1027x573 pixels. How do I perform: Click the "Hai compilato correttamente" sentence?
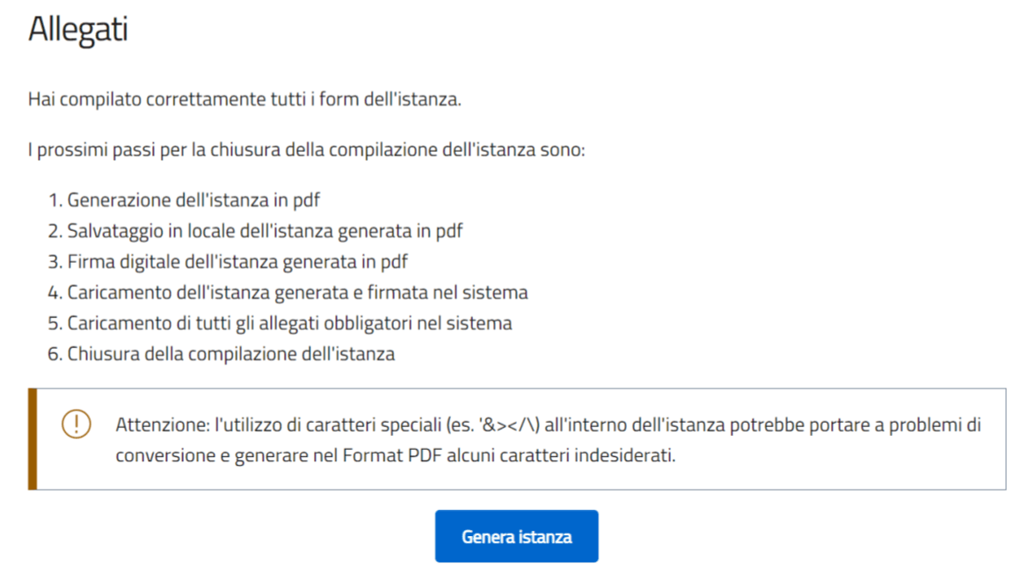[x=244, y=99]
